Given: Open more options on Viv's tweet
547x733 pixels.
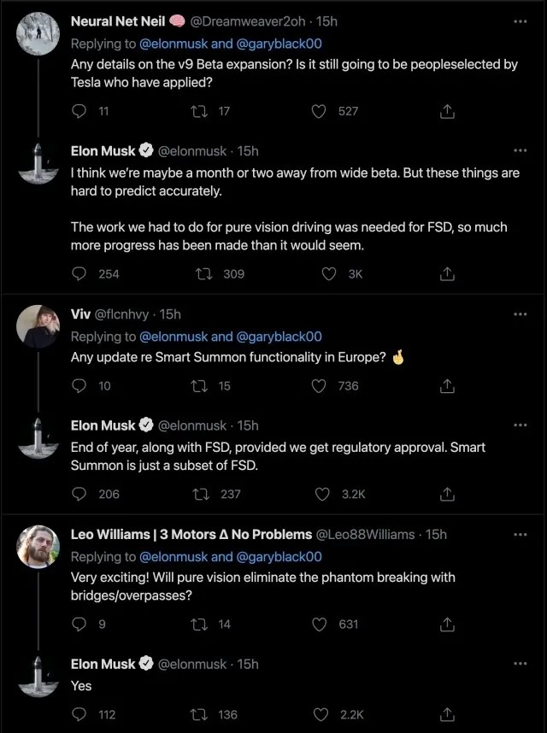Looking at the screenshot, I should pos(521,314).
